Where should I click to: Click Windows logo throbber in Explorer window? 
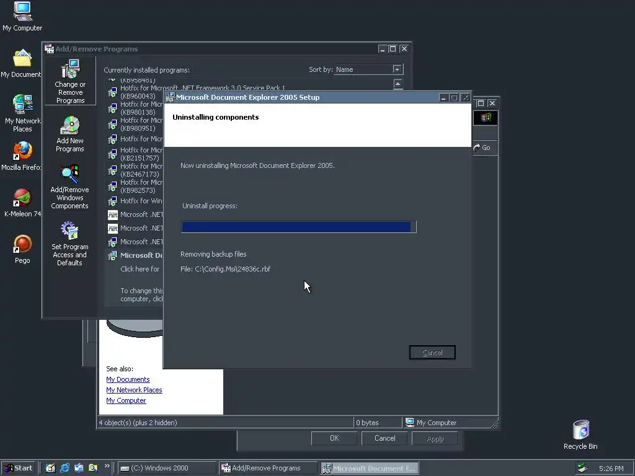click(x=486, y=118)
